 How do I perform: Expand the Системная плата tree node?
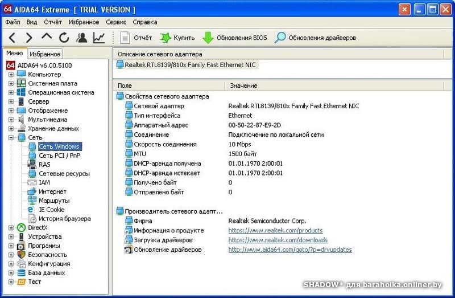pos(11,84)
